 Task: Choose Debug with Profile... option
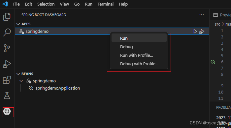(139, 64)
